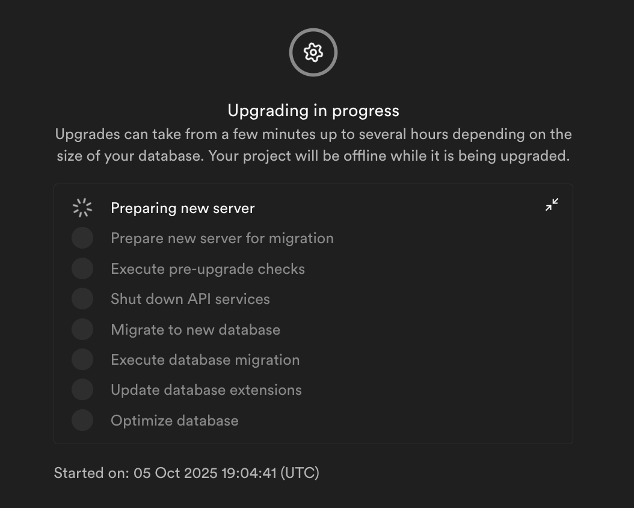The height and width of the screenshot is (508, 634).
Task: Click the Execute pre-upgrade checks step
Action: pyautogui.click(x=208, y=268)
